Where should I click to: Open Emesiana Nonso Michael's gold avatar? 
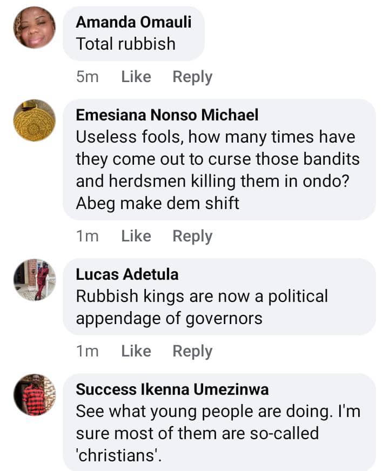click(x=34, y=120)
